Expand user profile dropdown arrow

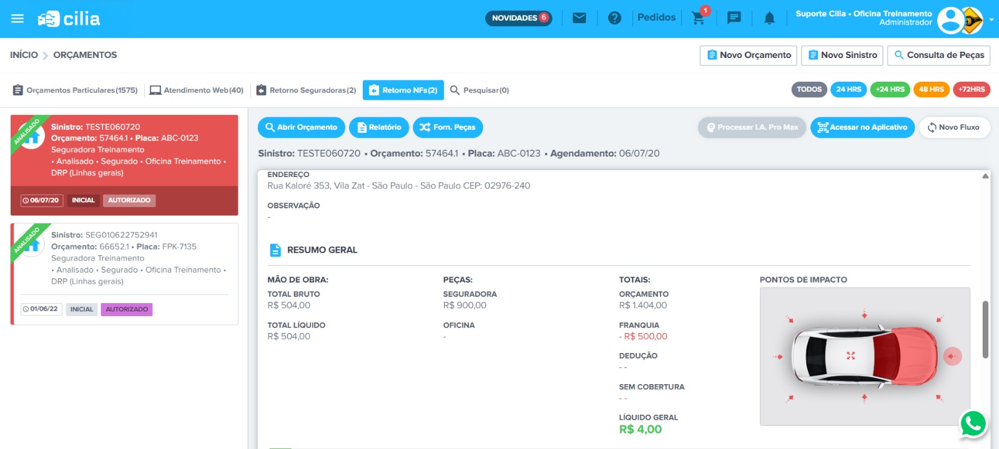click(x=991, y=20)
